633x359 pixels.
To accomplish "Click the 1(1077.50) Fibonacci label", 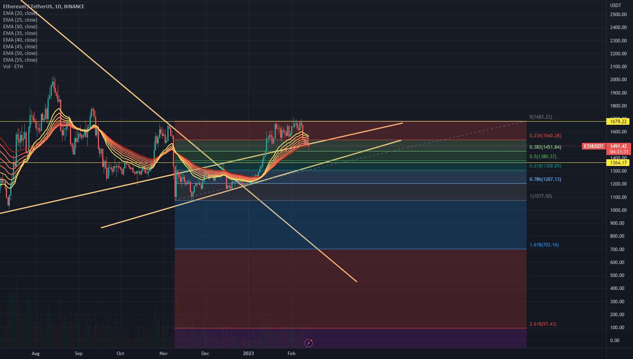I will tap(541, 196).
